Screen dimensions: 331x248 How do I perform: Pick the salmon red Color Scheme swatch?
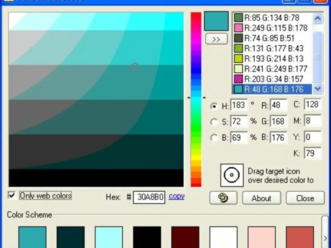tap(300, 237)
